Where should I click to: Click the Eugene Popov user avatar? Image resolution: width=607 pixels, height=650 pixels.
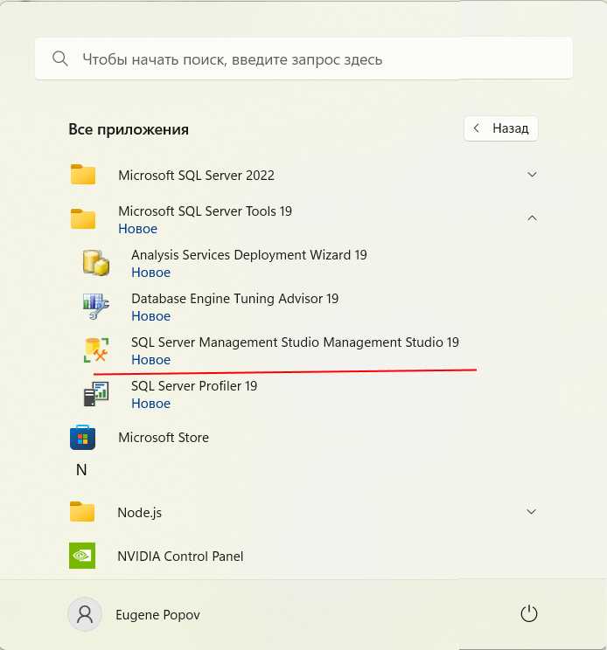pyautogui.click(x=85, y=614)
